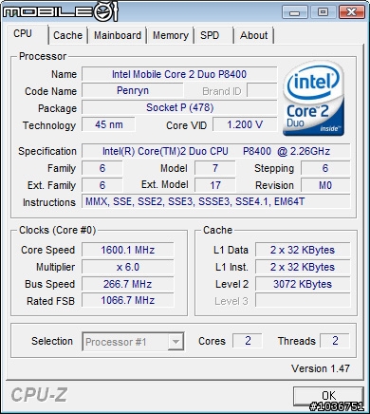Click the L1 Data cache value
This screenshot has height=414, width=370.
coord(303,250)
